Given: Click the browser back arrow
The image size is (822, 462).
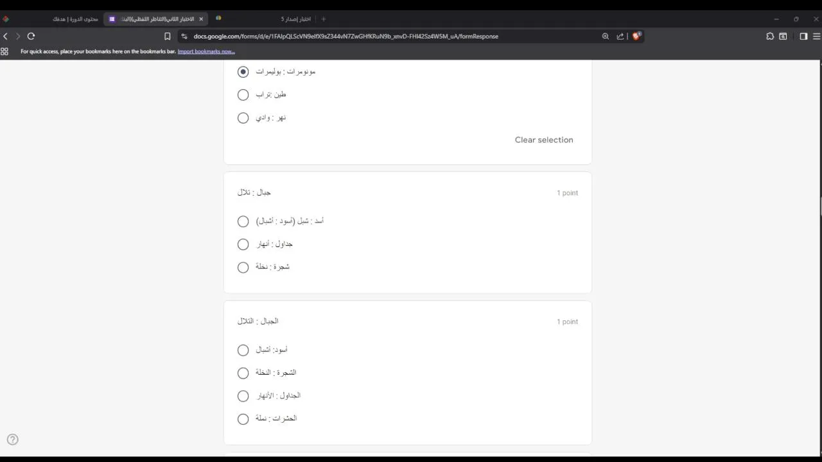Looking at the screenshot, I should (x=6, y=37).
